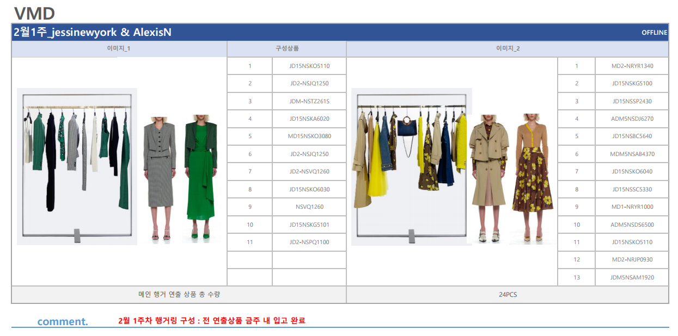Click the right clothing rack image with yellow garments
Image resolution: width=678 pixels, height=336 pixels.
411,167
